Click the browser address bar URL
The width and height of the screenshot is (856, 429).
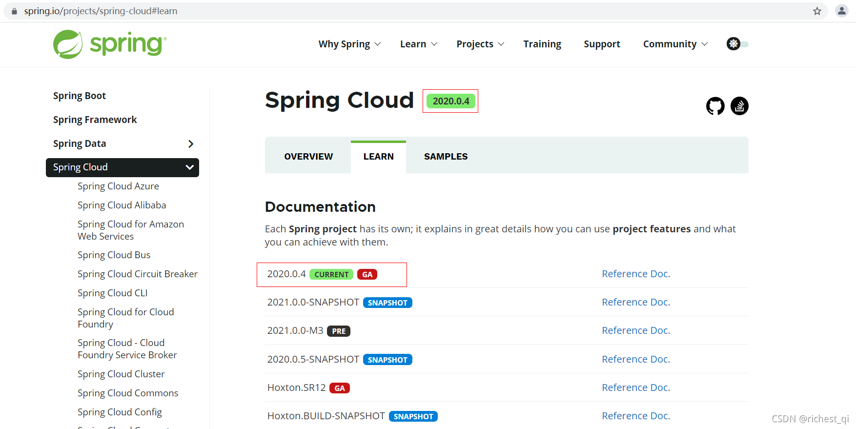coord(101,11)
